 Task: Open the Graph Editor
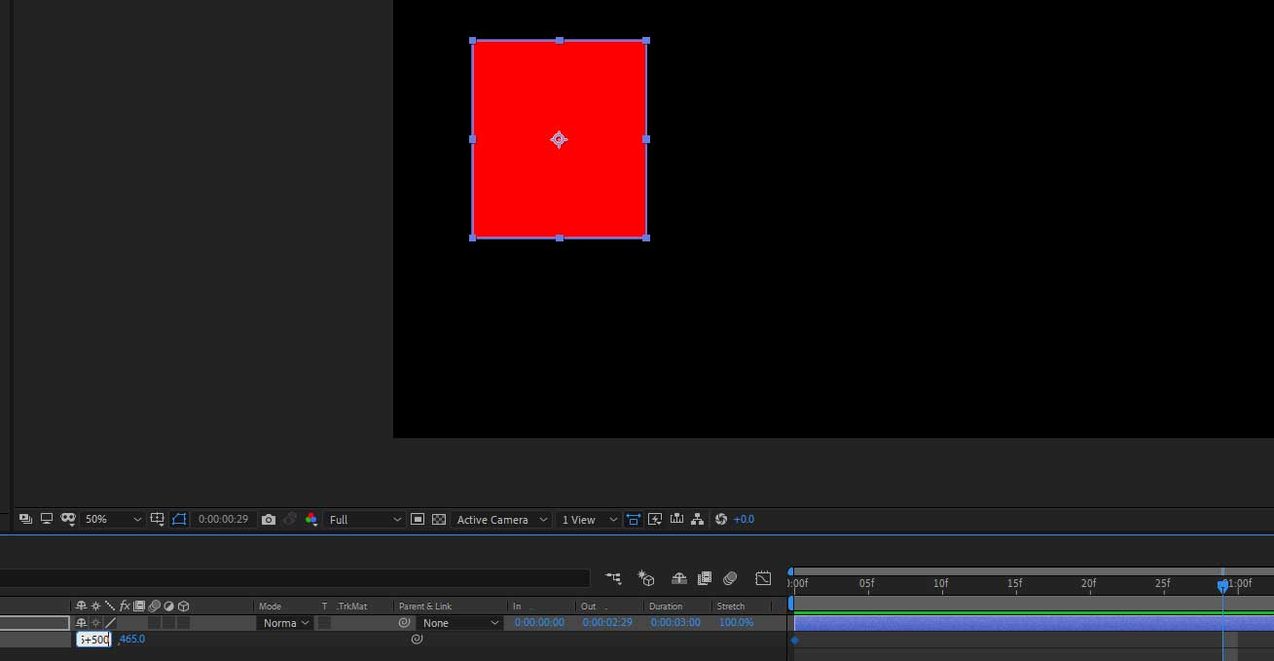[x=763, y=577]
